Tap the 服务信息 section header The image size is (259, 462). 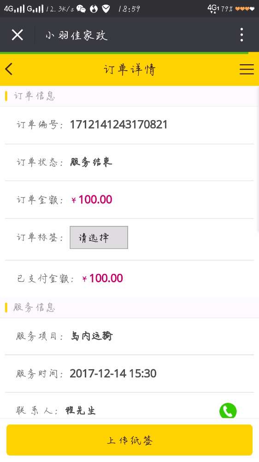coord(35,308)
